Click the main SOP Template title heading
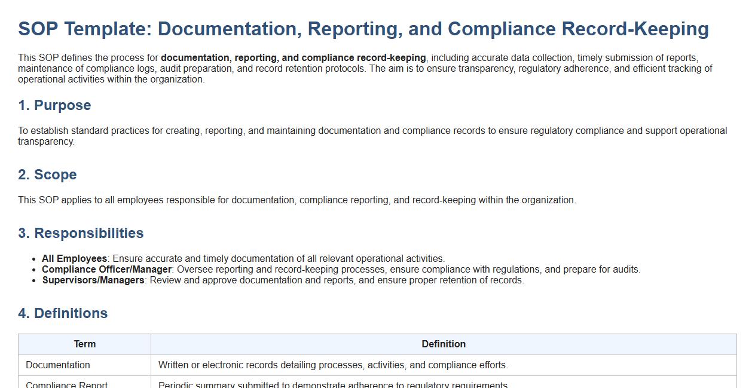 pyautogui.click(x=363, y=29)
